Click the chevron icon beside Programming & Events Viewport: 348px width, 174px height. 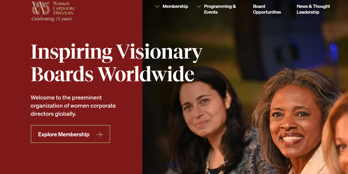199,6
